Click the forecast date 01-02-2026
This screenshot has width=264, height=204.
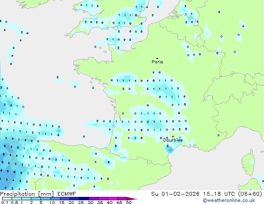pyautogui.click(x=180, y=194)
